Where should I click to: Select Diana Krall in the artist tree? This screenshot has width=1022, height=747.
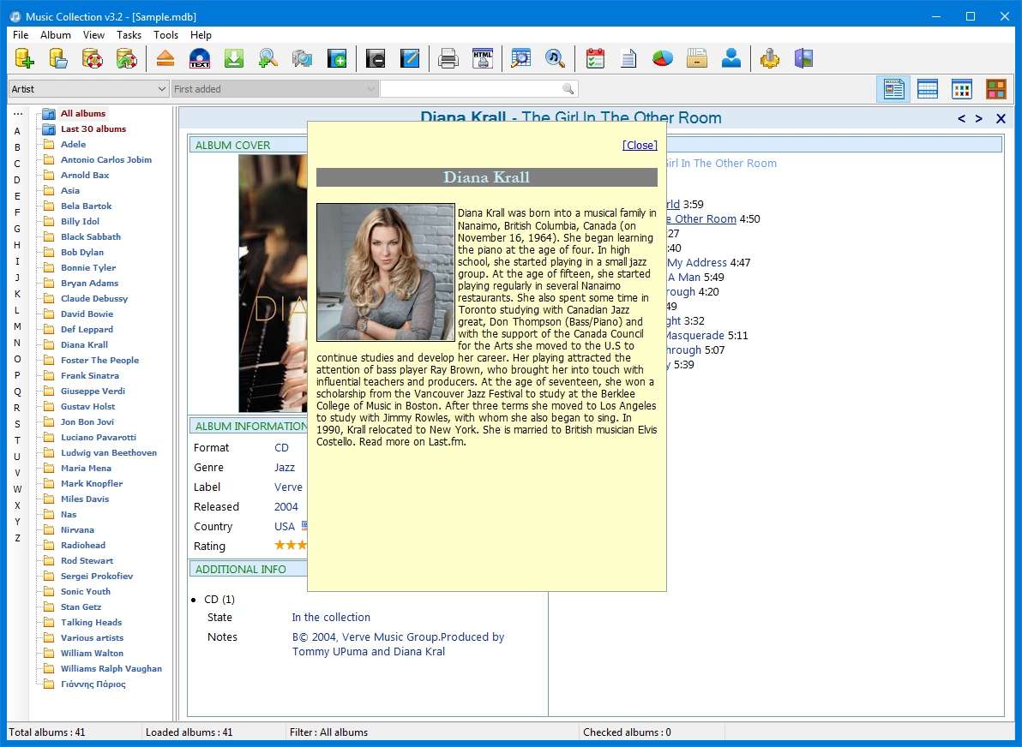pos(84,345)
